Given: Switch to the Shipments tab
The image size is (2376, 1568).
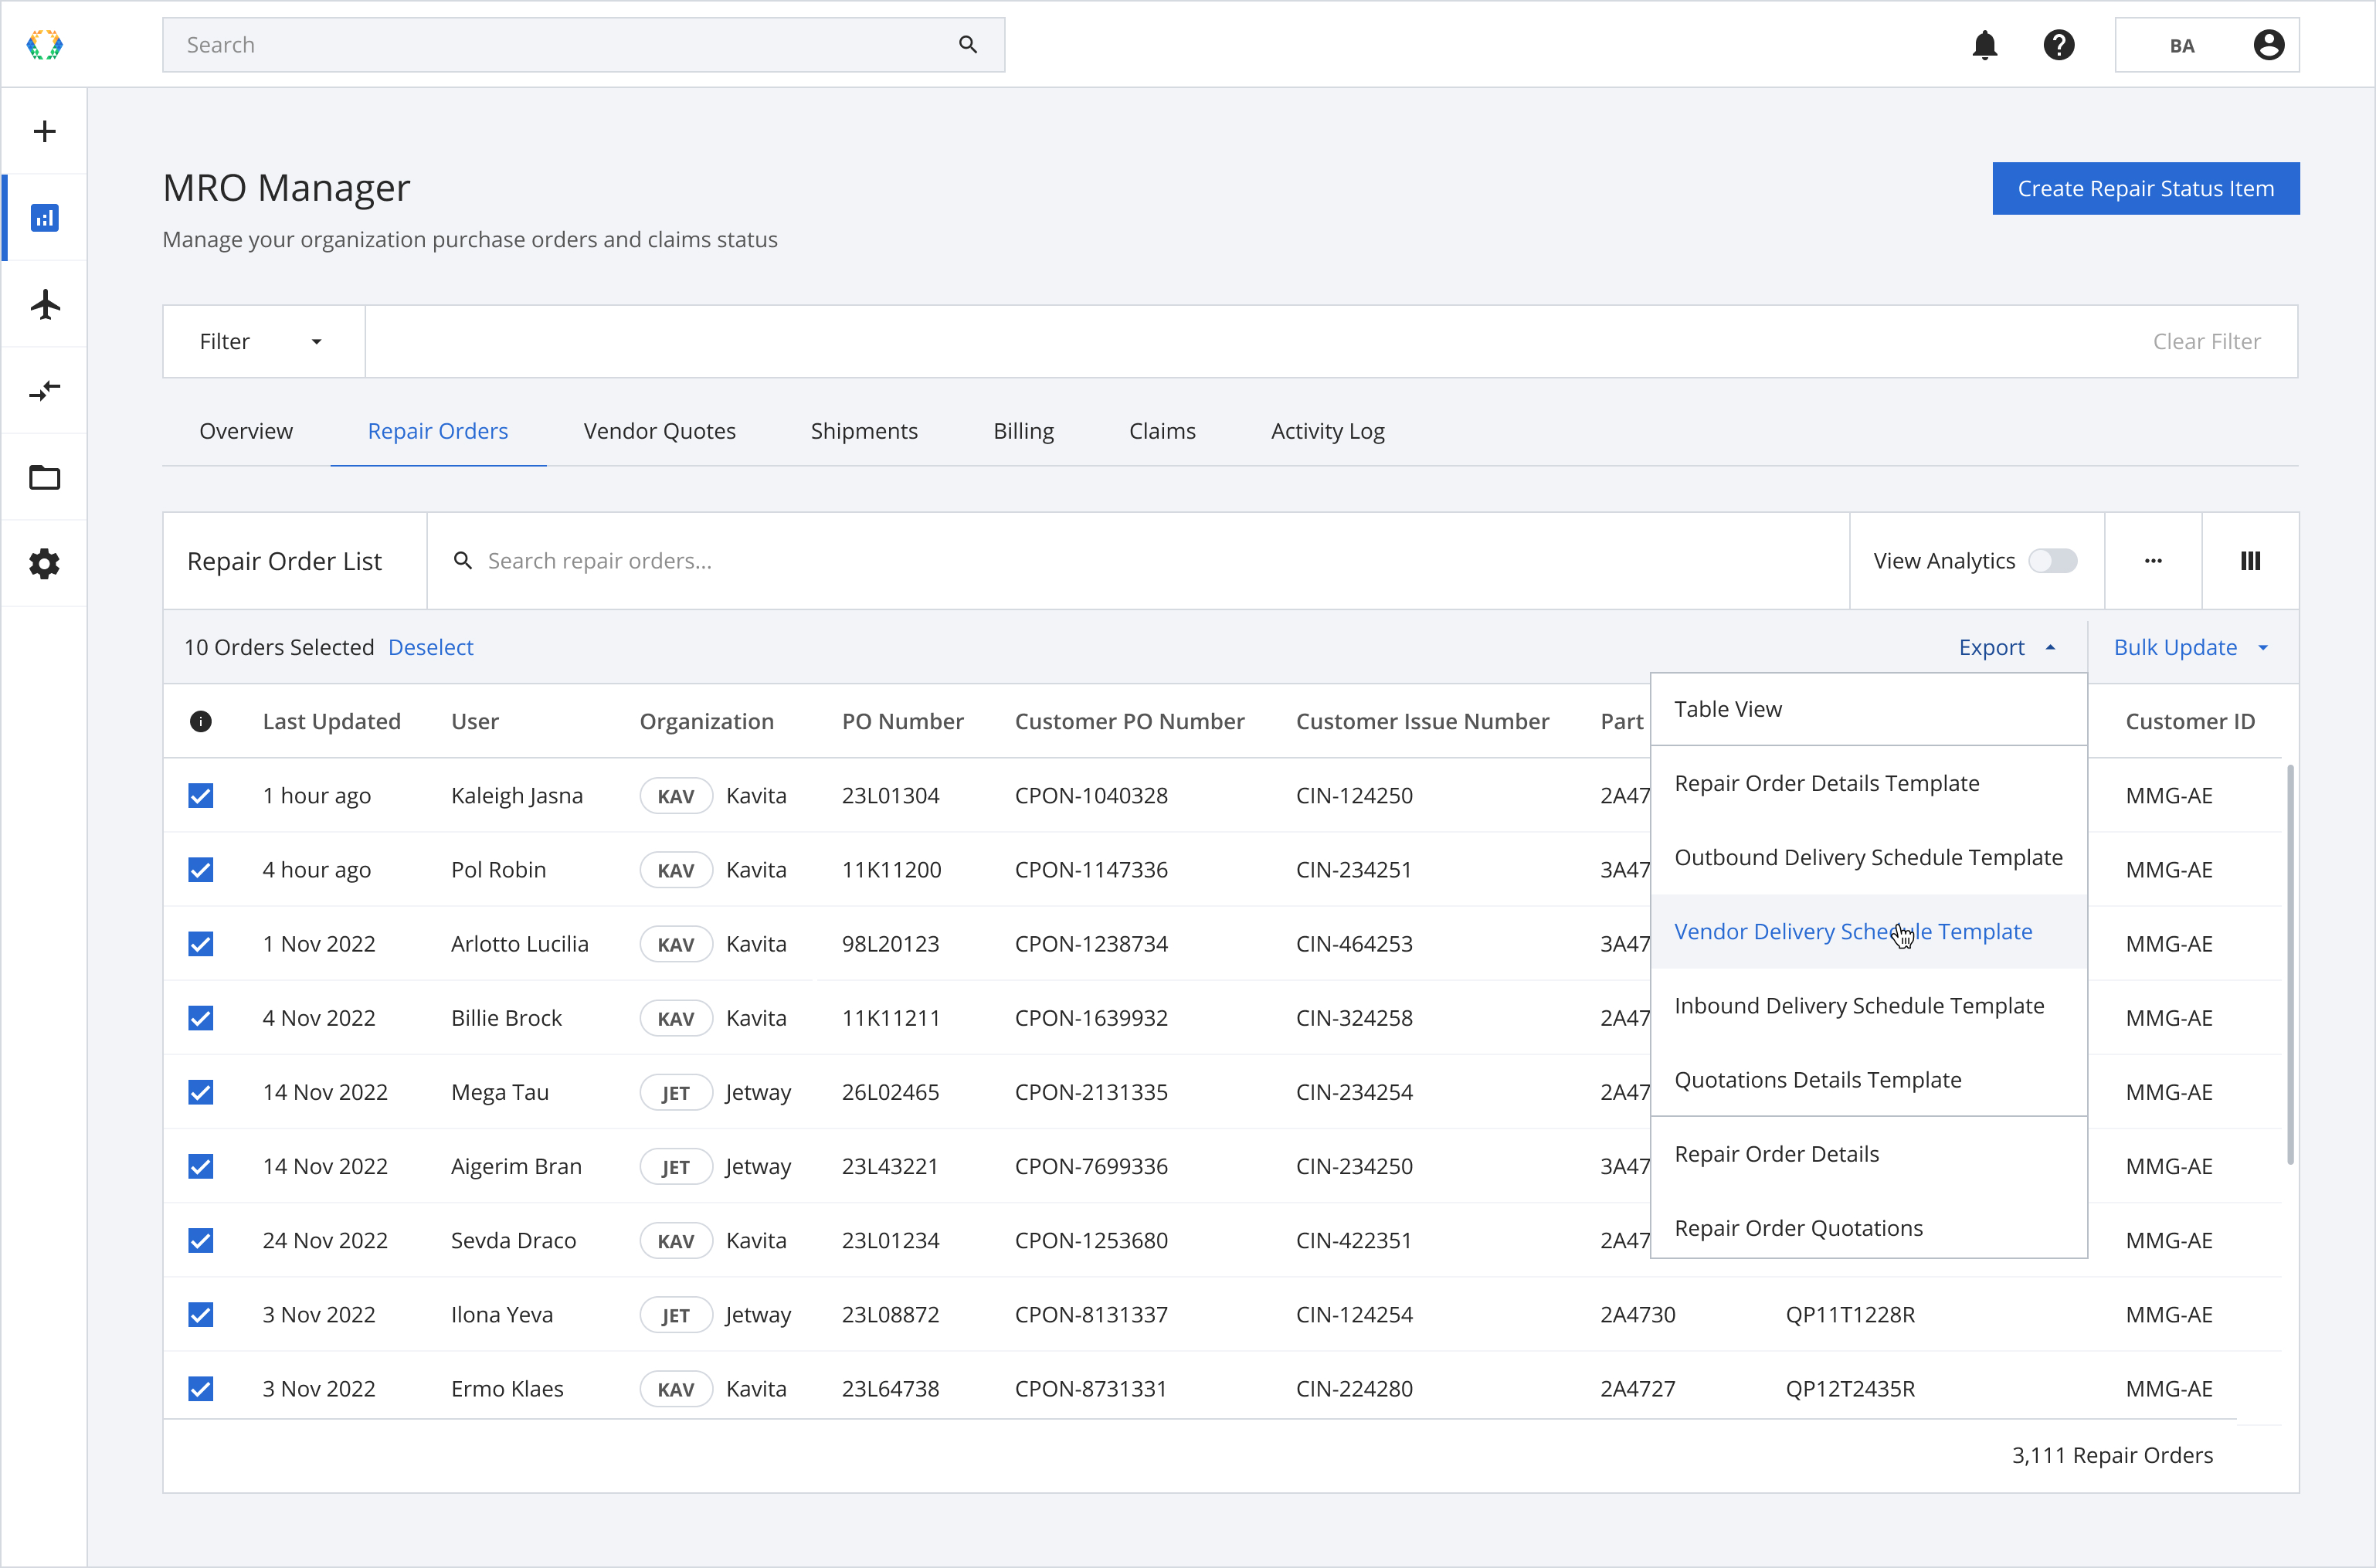Looking at the screenshot, I should point(864,431).
